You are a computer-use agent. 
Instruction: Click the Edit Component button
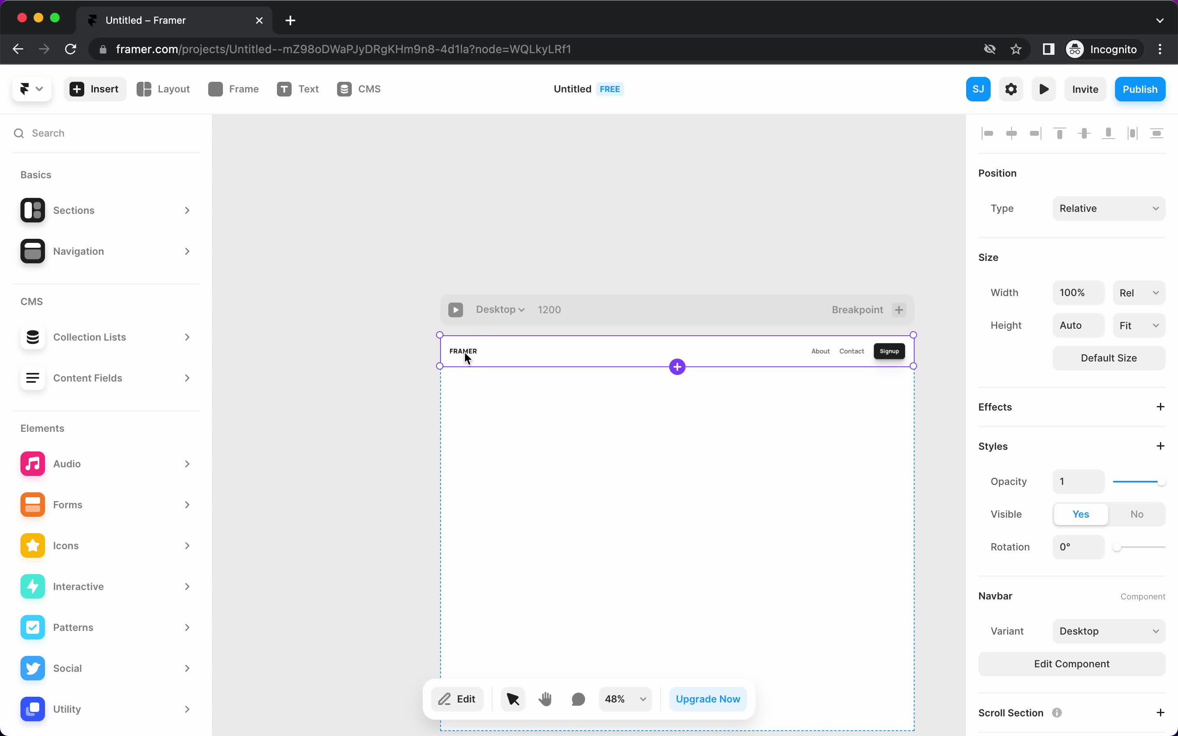[1071, 663]
